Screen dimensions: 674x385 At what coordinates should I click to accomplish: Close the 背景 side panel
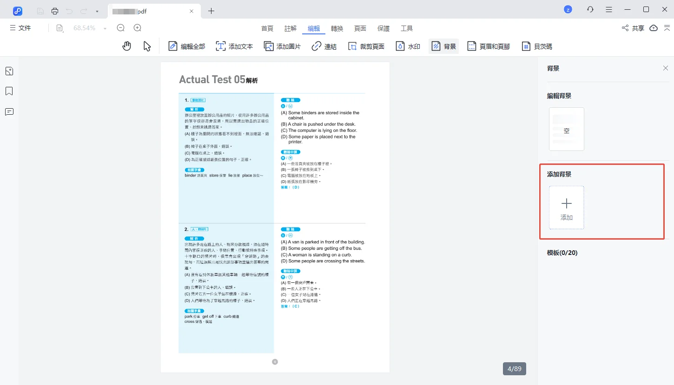pos(666,68)
